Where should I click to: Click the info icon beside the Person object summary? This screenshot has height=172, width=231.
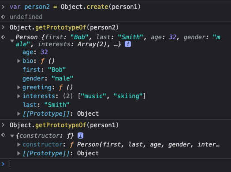point(128,44)
